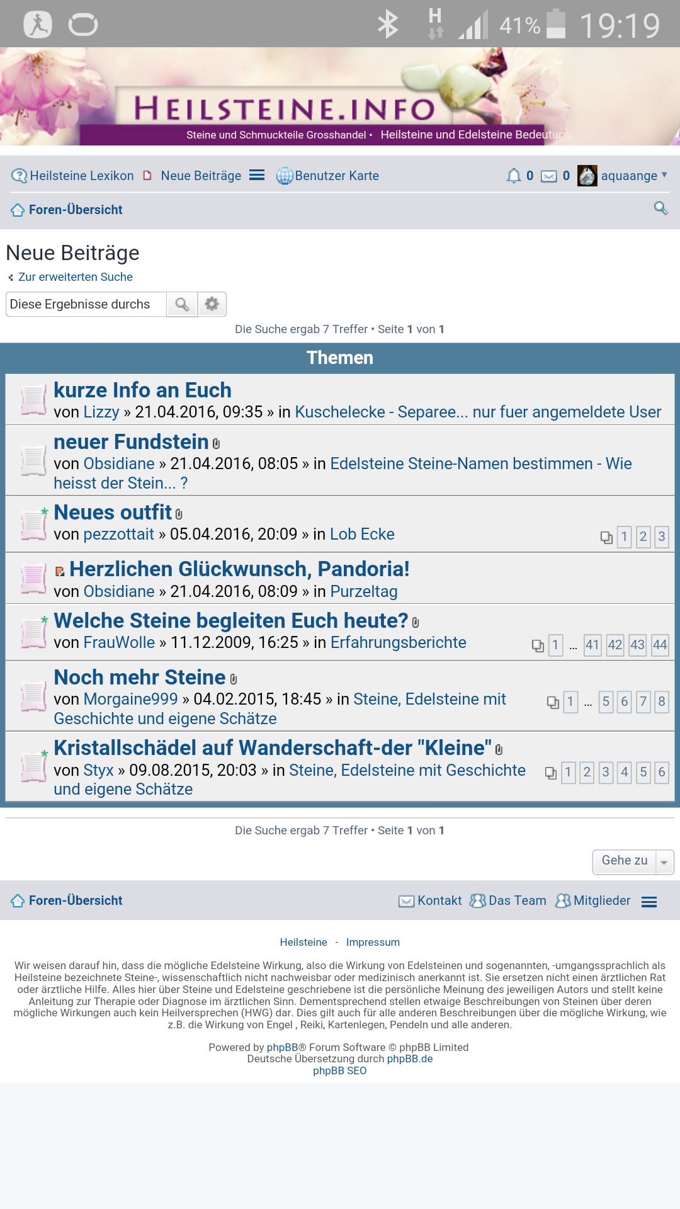Expand the aquaange user dropdown
Viewport: 680px width, 1209px height.
[664, 175]
